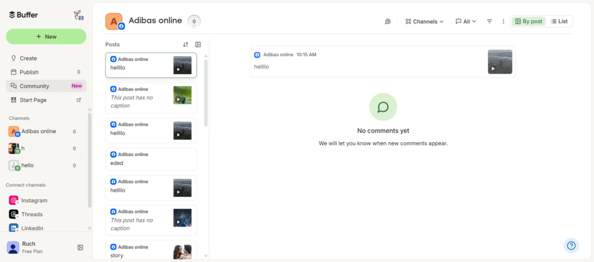The image size is (594, 262).
Task: Click the Start Page external link icon
Action: click(x=79, y=100)
